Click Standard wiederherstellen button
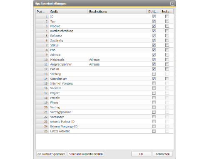The width and height of the screenshot is (209, 159). coord(86,154)
